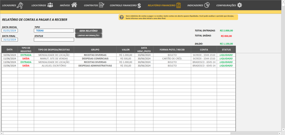Image resolution: width=285 pixels, height=135 pixels.
Task: Click the signed document icon beside Contratos
Action: tap(102, 5)
